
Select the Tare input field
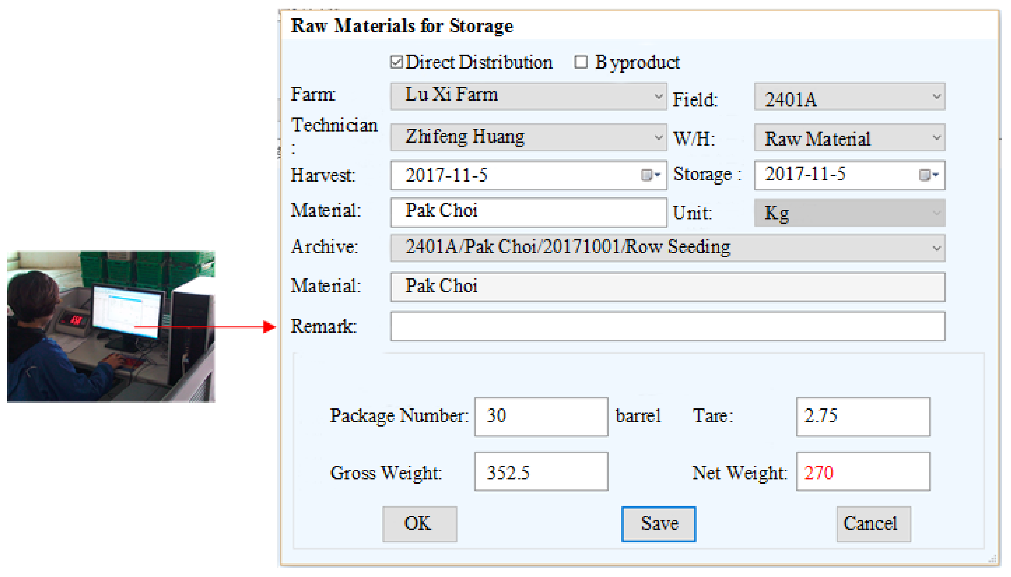(x=862, y=416)
